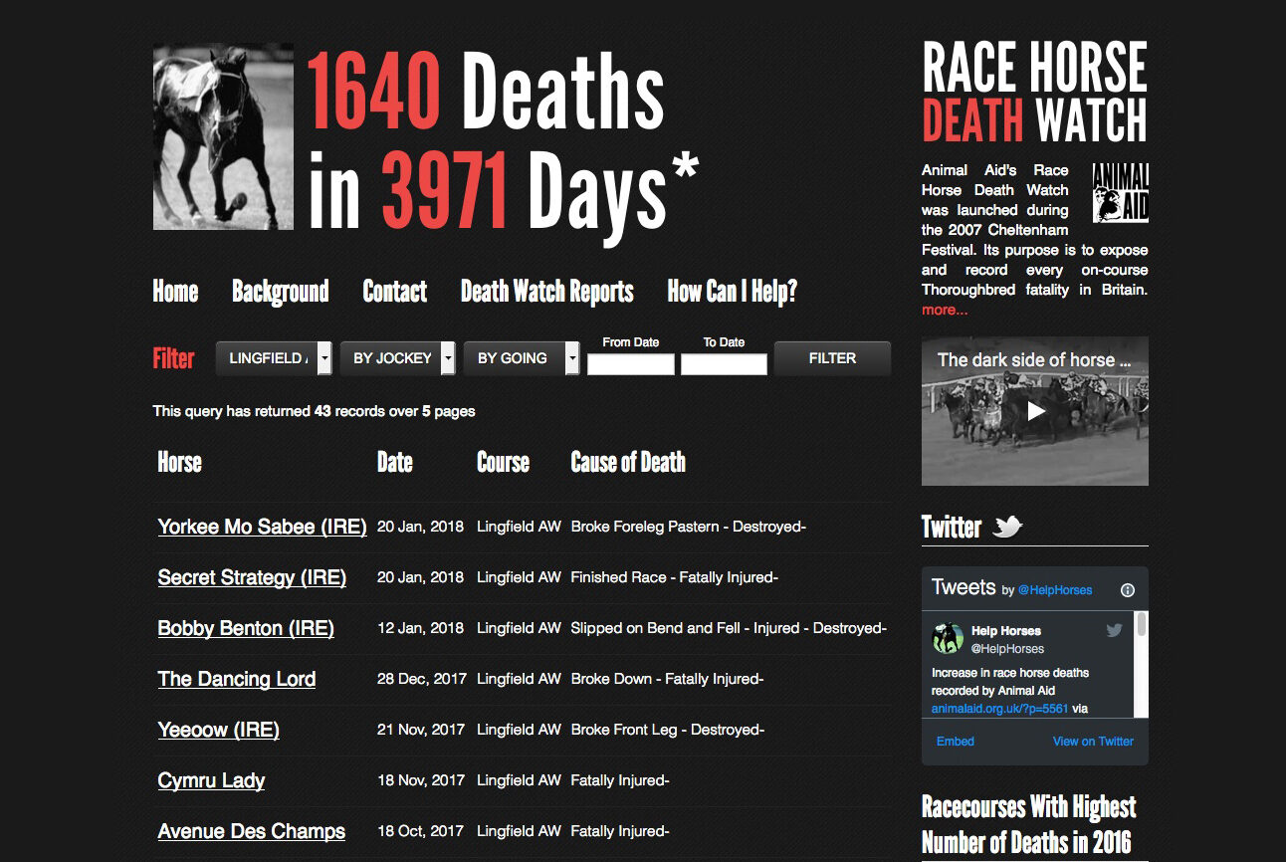Click the Twitter bird icon in the tweets widget
Image resolution: width=1286 pixels, height=862 pixels.
[1114, 630]
